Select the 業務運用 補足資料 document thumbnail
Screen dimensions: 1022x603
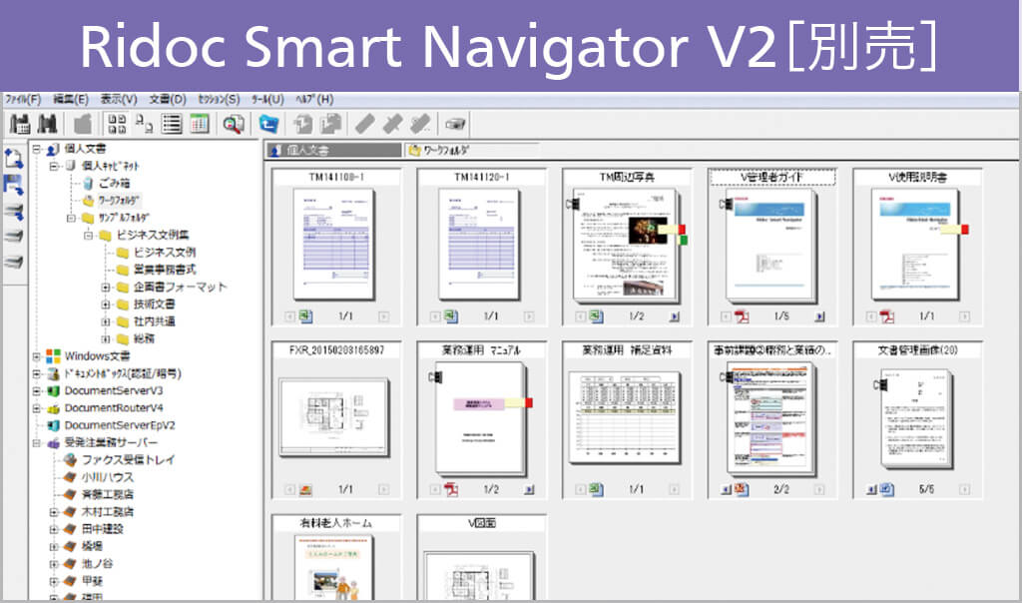(x=624, y=415)
